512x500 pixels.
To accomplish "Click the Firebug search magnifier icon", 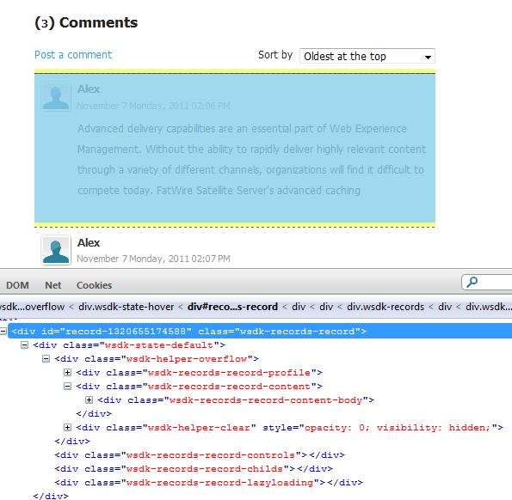I will 472,282.
